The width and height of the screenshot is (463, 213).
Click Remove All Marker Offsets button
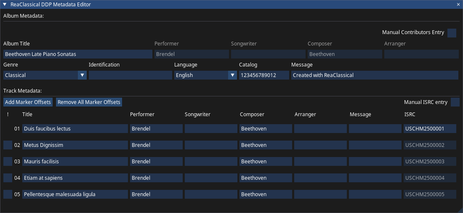pos(89,102)
